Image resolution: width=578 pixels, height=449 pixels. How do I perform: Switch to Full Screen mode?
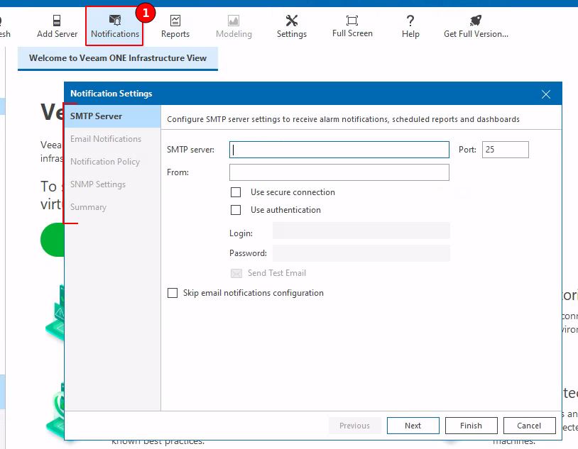pos(352,26)
